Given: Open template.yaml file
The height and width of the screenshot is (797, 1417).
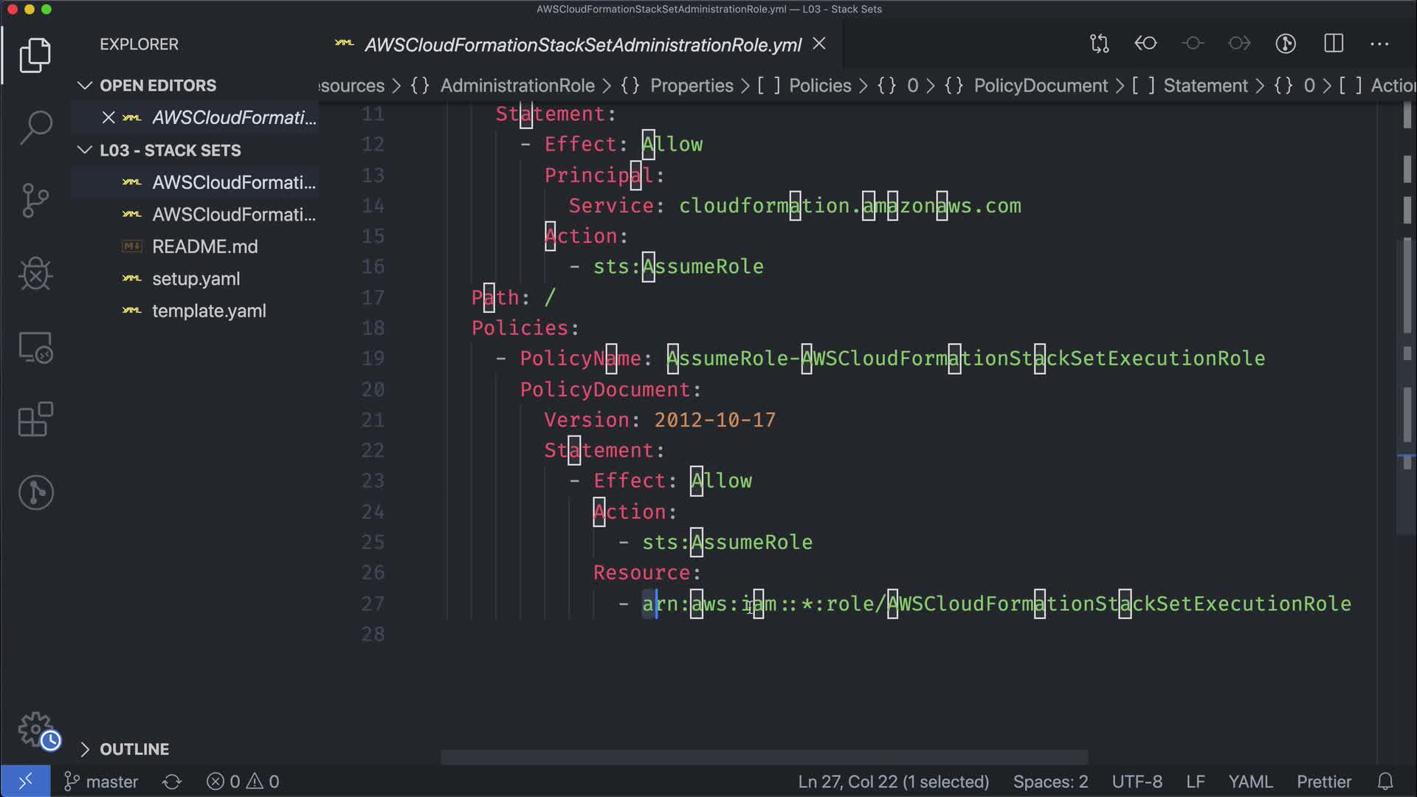Looking at the screenshot, I should pyautogui.click(x=209, y=311).
